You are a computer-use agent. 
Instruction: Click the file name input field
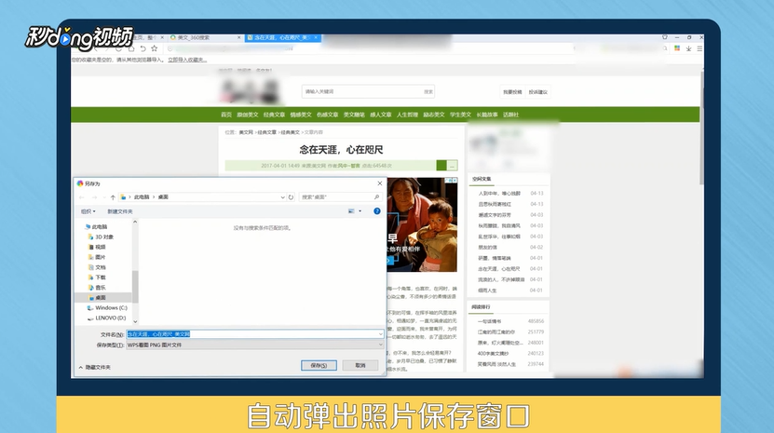254,334
